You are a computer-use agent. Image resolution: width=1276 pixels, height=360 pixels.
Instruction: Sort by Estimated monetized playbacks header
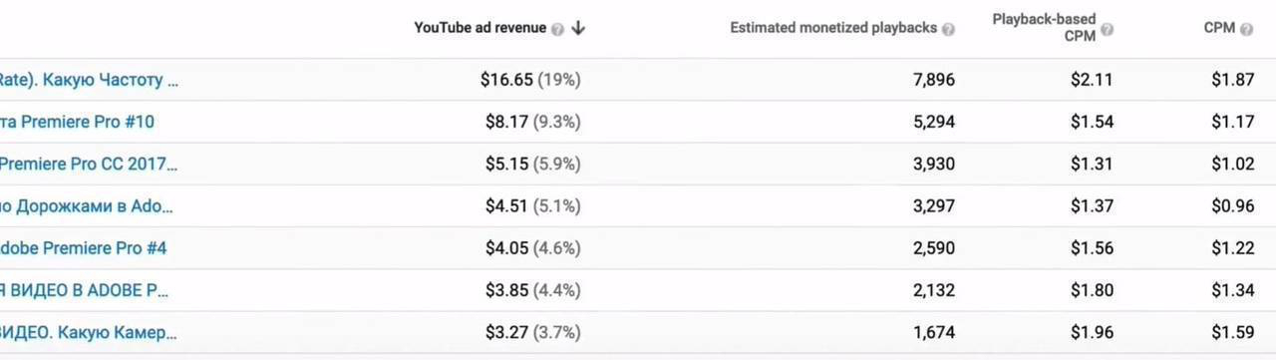click(833, 28)
